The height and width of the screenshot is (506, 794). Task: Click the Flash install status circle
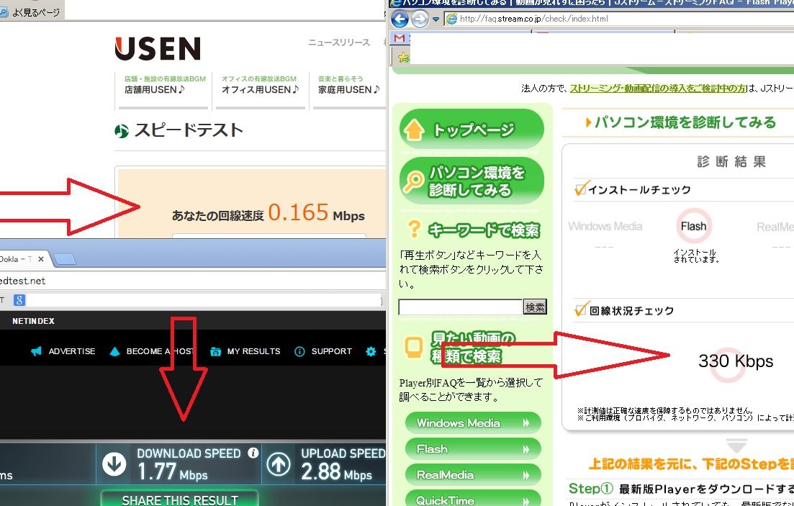pos(694,226)
